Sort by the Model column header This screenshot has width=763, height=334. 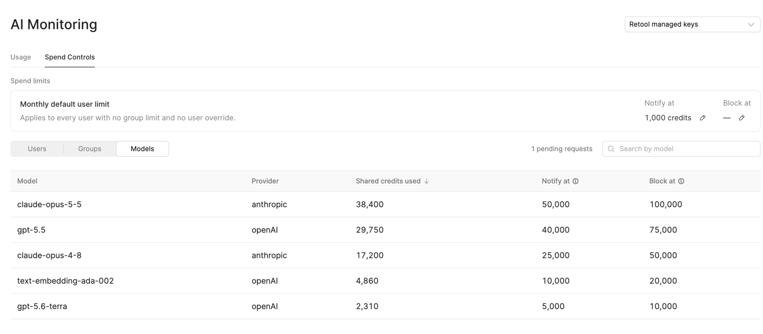pos(27,181)
